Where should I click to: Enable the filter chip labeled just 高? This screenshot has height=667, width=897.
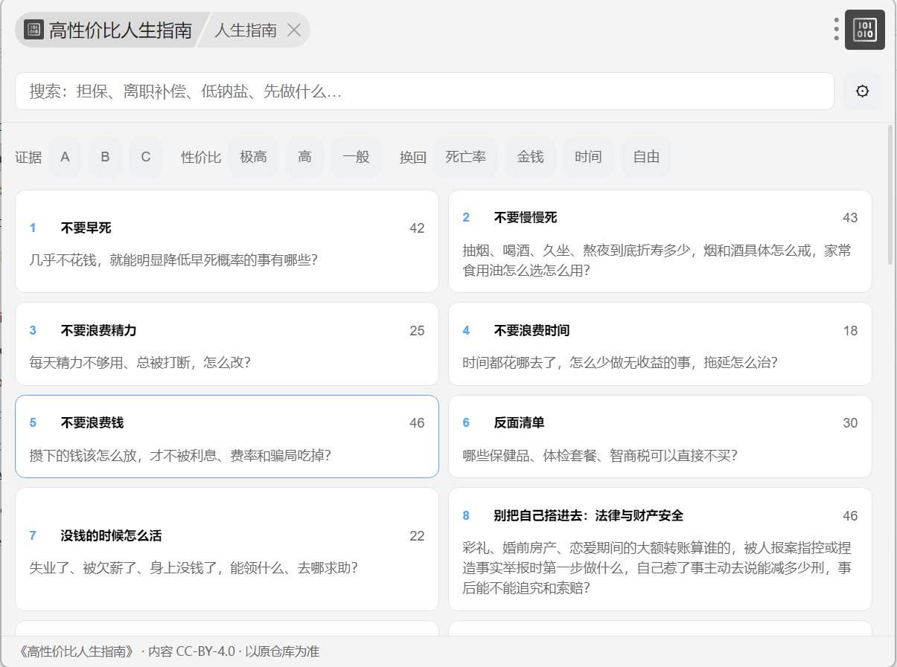click(x=304, y=157)
